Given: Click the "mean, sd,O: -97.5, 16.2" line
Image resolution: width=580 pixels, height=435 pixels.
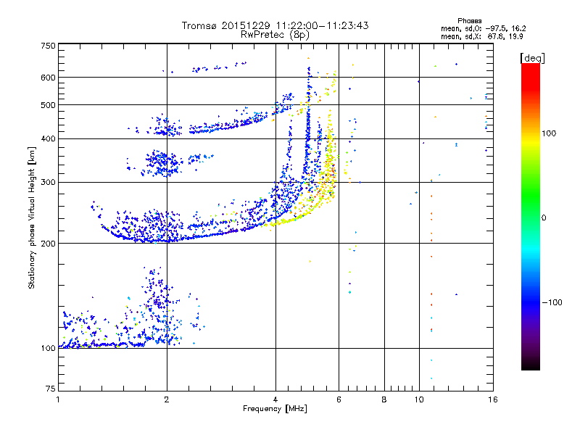Looking at the screenshot, I should click(x=483, y=28).
